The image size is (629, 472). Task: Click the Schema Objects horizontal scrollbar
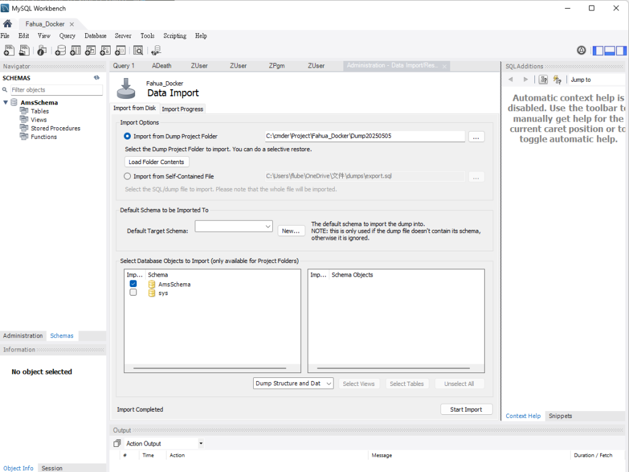pos(394,368)
